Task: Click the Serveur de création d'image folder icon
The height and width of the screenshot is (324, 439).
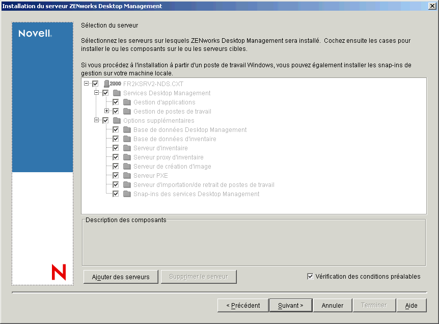Action: tap(126, 166)
